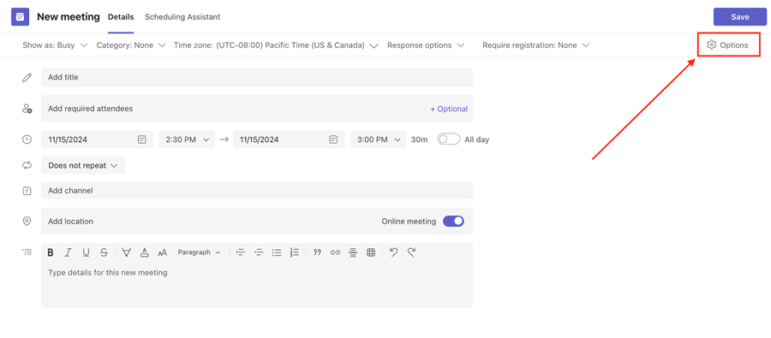This screenshot has height=338, width=771.
Task: Click the repeat arrows icon
Action: [27, 165]
